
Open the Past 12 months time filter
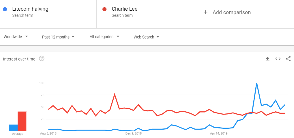[58, 37]
